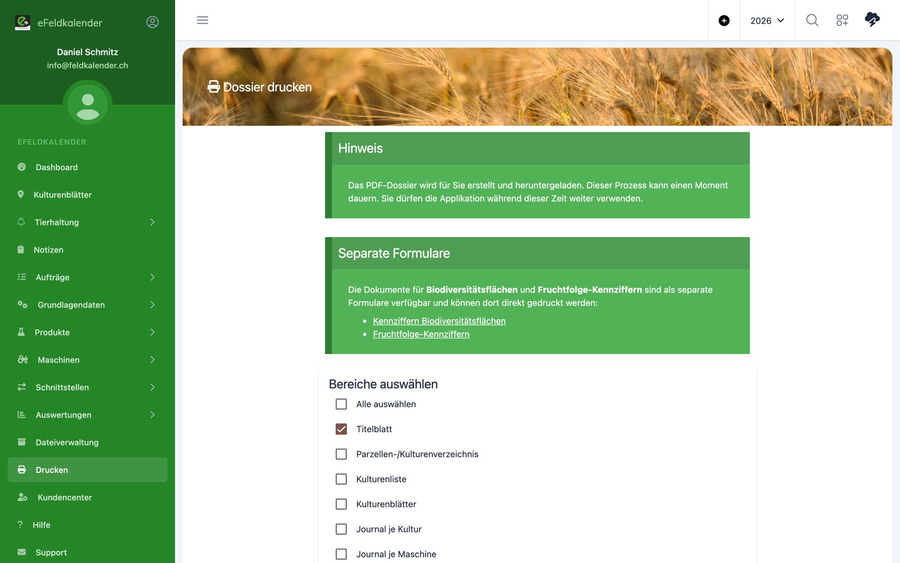Open the widgets grid-plus icon
The image size is (900, 563).
tap(842, 20)
